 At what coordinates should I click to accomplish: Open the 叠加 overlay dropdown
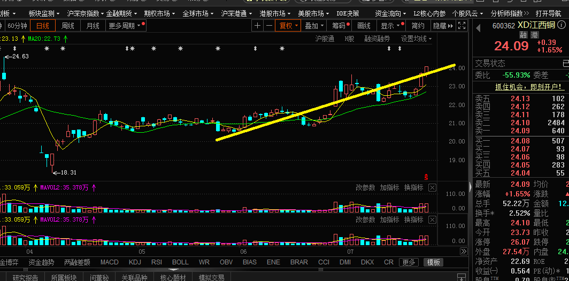coord(314,26)
